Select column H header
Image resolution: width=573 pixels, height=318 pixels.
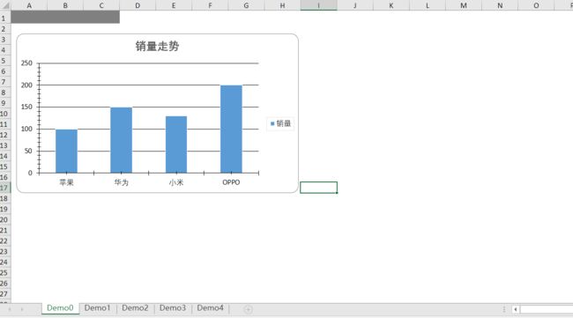(x=282, y=5)
